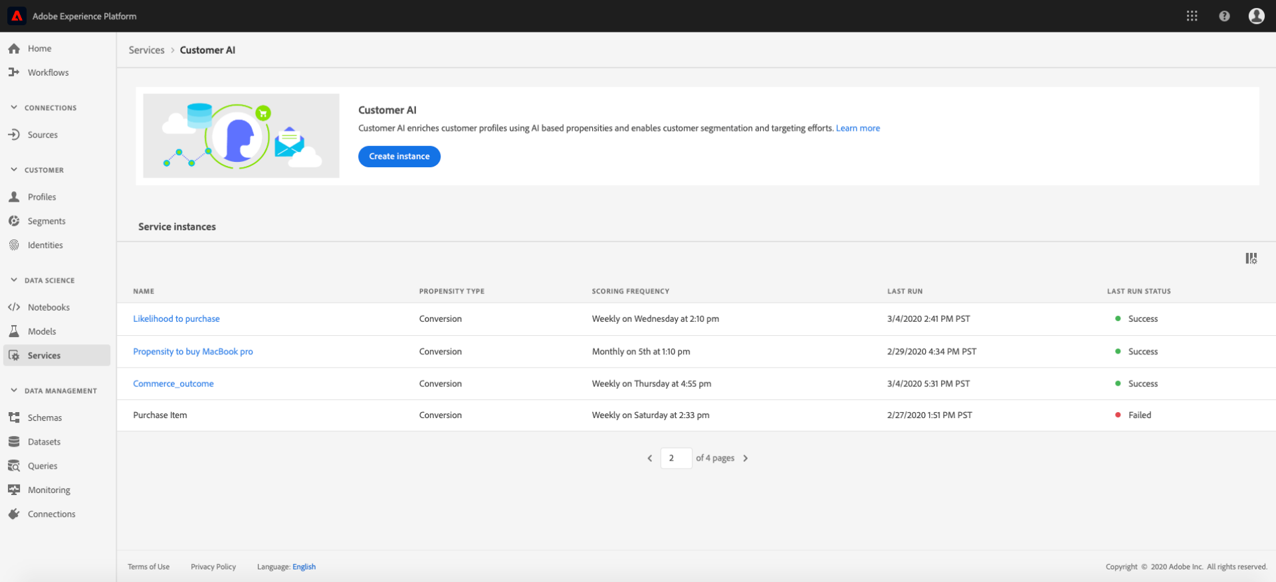Select the Services sidebar item
Image resolution: width=1276 pixels, height=582 pixels.
click(57, 355)
